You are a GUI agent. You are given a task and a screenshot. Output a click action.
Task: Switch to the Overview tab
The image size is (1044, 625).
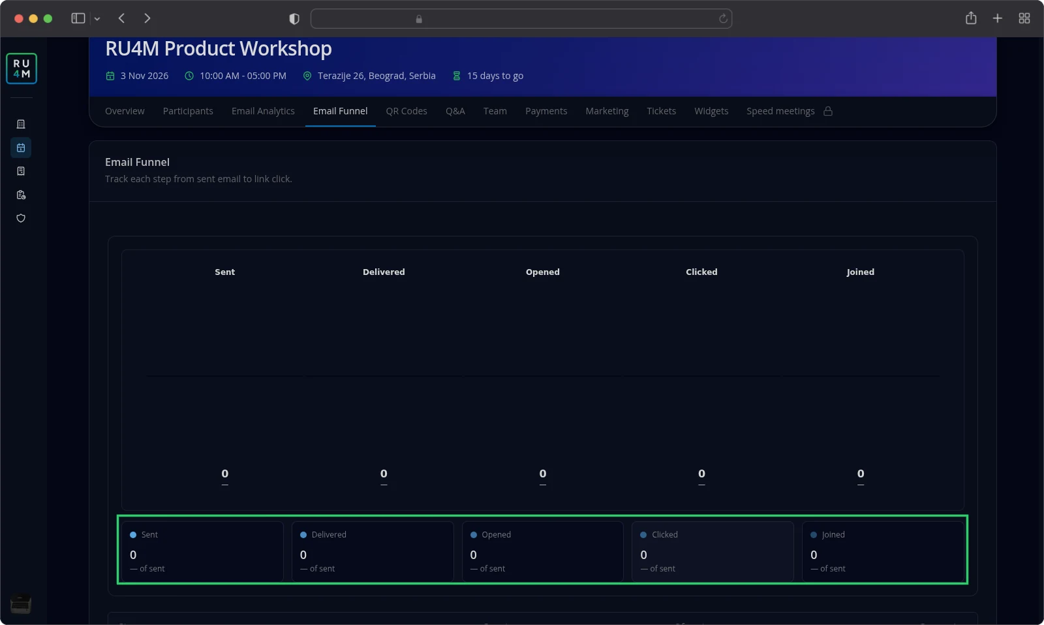125,111
